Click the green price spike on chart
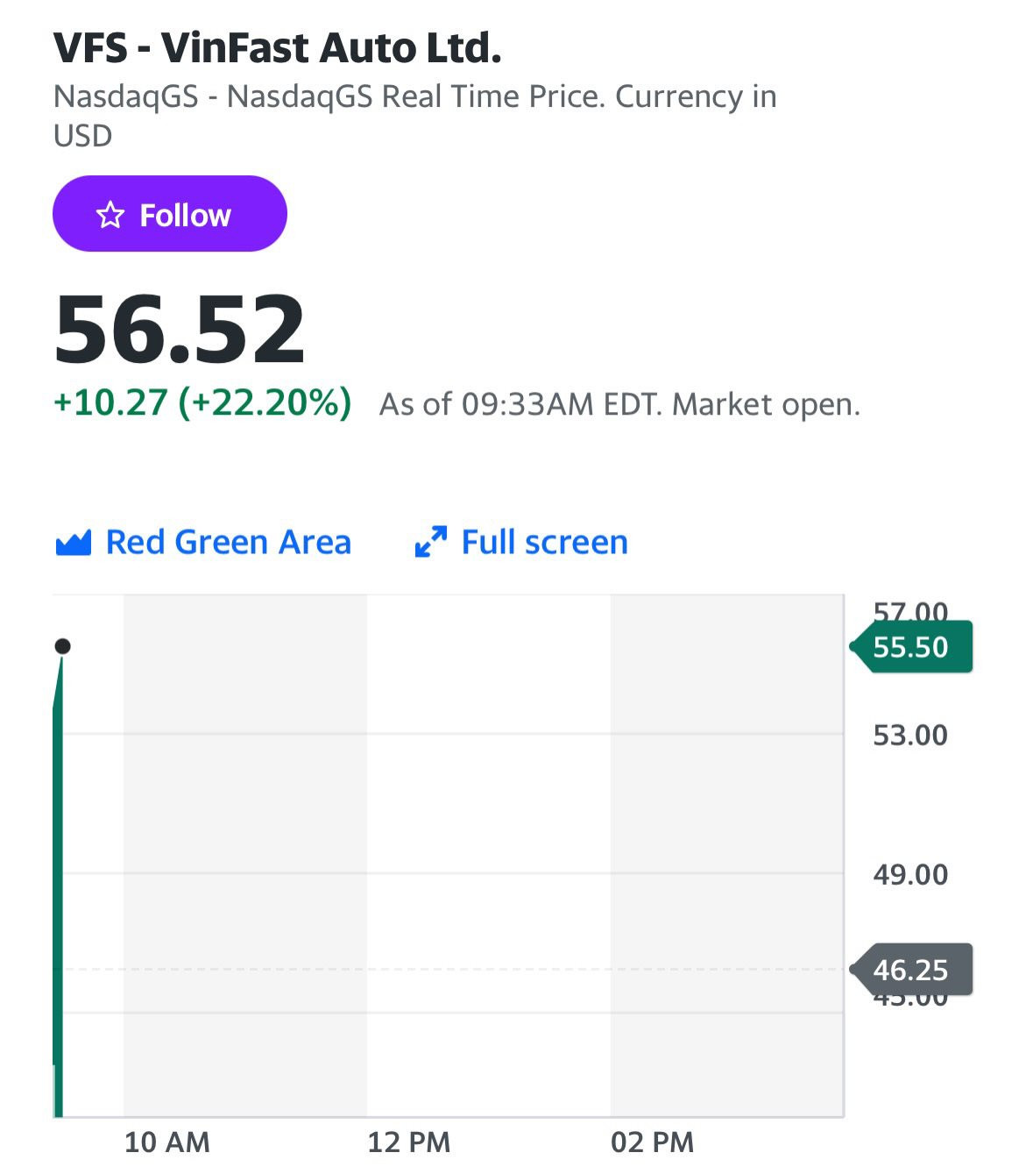Screen dimensions: 1033x1174 coord(58,886)
